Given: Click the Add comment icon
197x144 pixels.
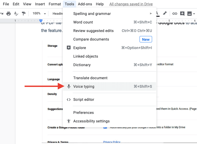Looking at the screenshot, I should [x=182, y=13].
